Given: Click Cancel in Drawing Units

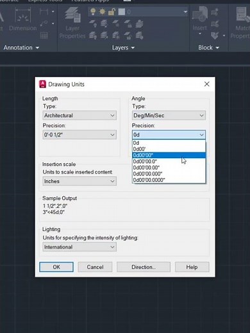Looking at the screenshot, I should pos(95,267).
